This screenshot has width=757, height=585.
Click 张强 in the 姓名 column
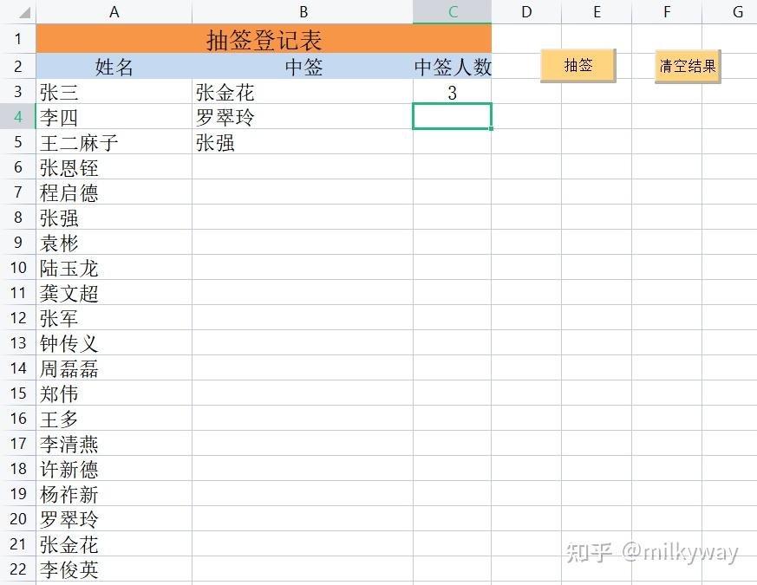(59, 218)
